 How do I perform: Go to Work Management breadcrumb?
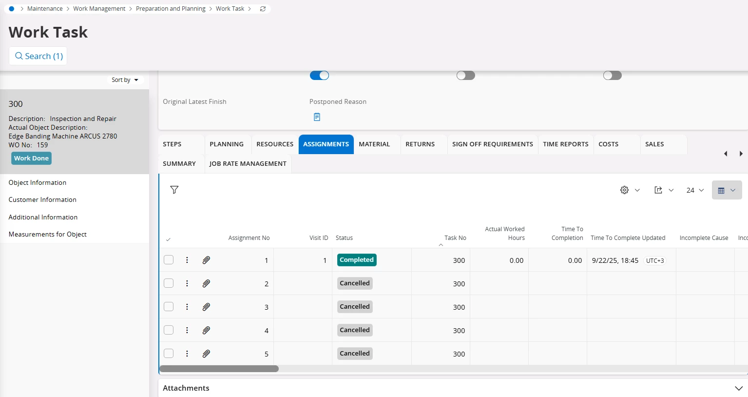pos(99,9)
